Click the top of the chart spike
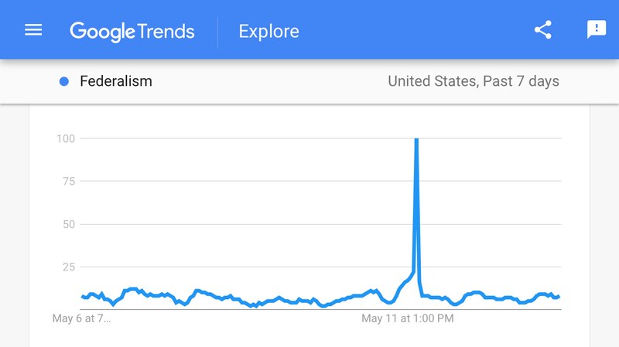This screenshot has height=347, width=619. (416, 141)
